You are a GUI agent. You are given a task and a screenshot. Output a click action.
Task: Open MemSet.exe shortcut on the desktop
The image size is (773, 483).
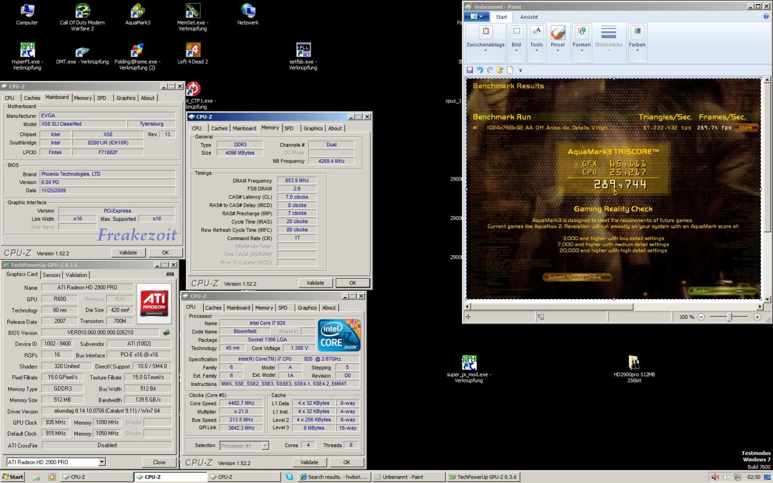coord(193,17)
